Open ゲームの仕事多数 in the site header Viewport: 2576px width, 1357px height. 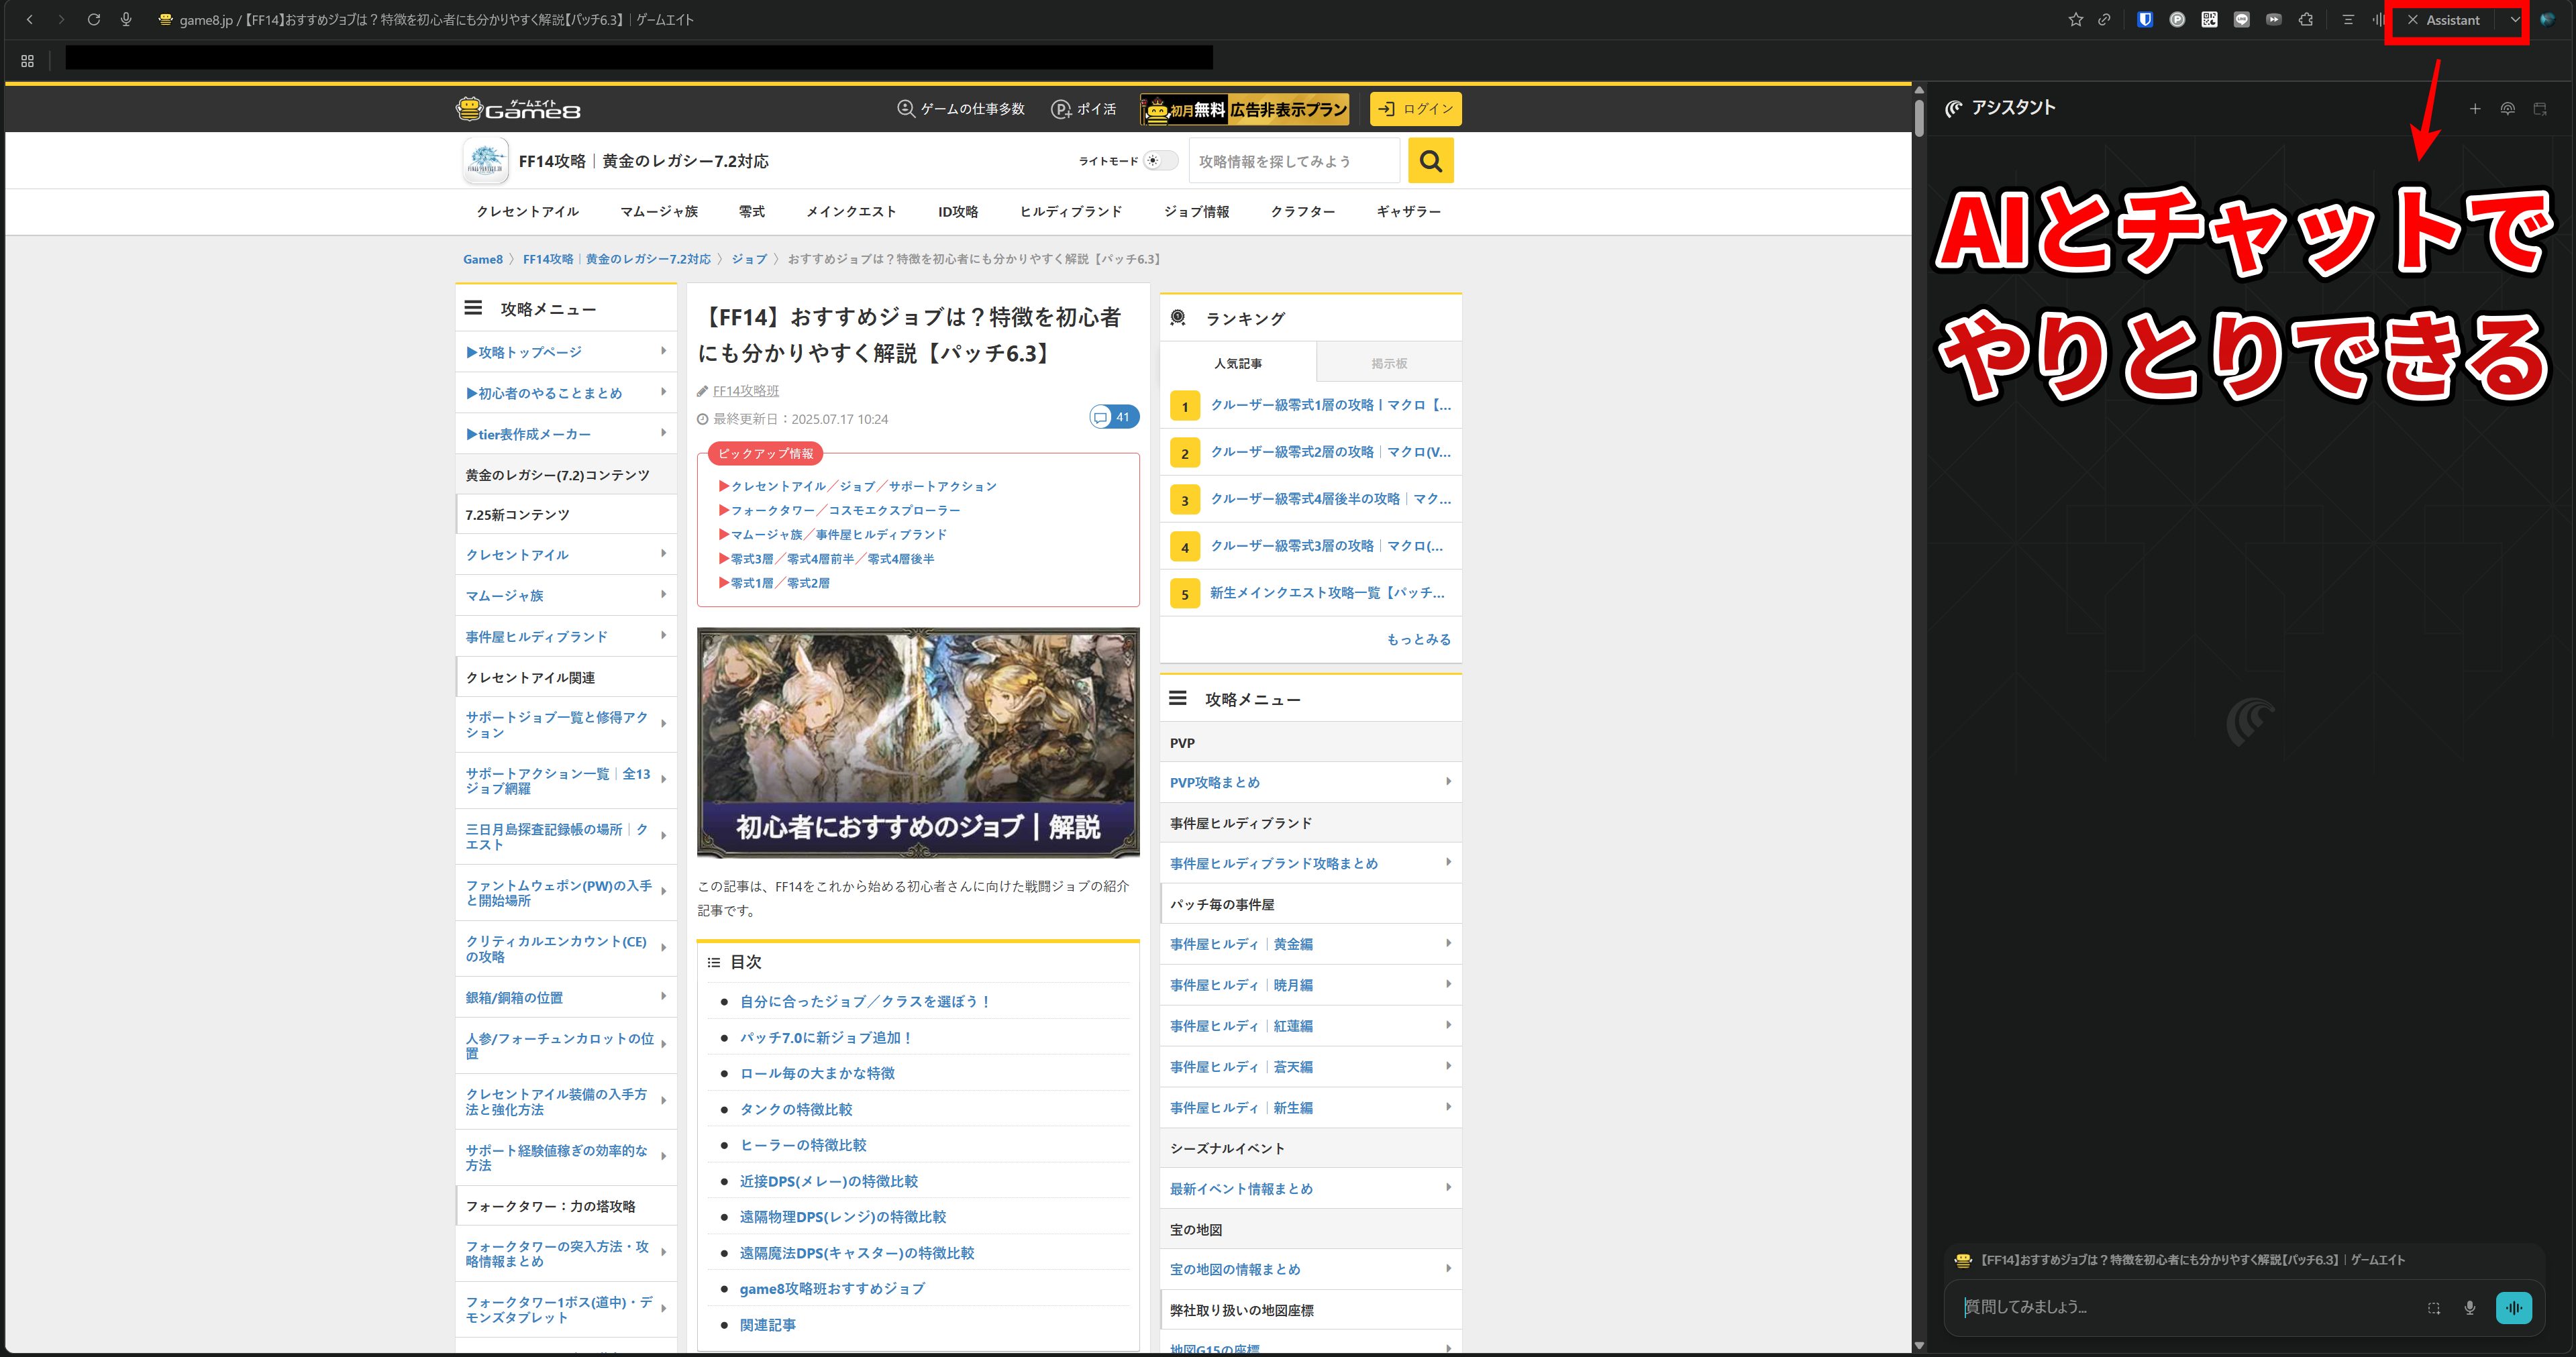pos(960,108)
